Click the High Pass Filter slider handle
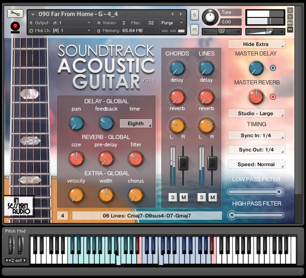 point(232,215)
